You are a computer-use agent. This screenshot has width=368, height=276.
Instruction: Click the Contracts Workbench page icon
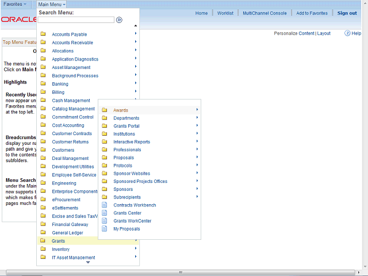pyautogui.click(x=104, y=205)
